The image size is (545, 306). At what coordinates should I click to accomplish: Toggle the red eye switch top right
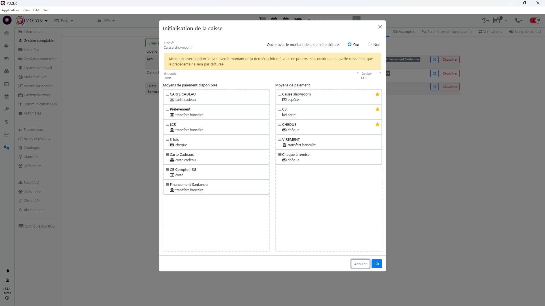coord(535,20)
